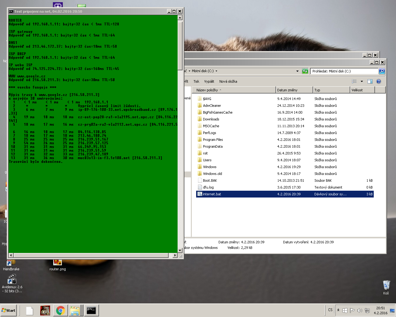Open the view options dropdown arrow
The width and height of the screenshot is (396, 317).
tap(362, 81)
